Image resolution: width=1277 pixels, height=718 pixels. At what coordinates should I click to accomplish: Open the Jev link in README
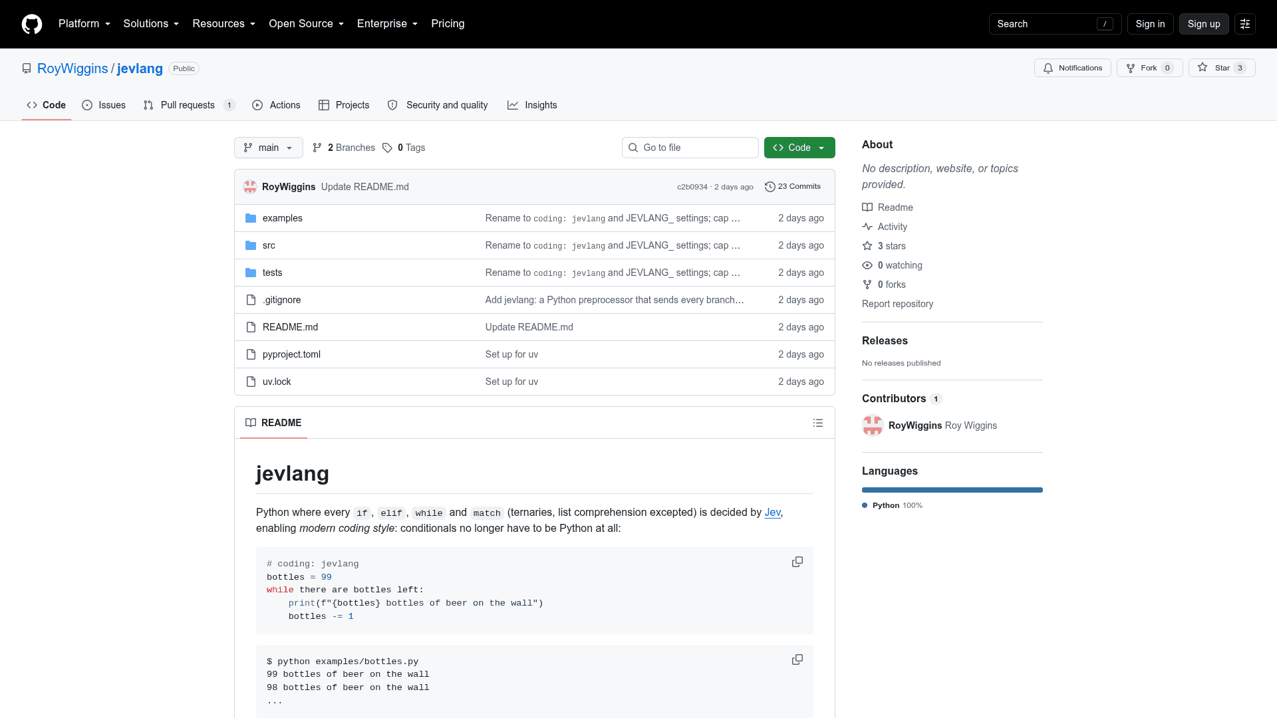pos(772,513)
